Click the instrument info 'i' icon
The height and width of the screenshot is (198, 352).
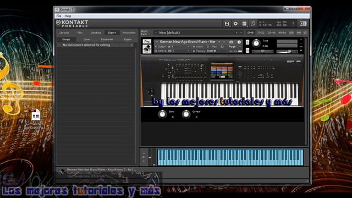tap(239, 42)
